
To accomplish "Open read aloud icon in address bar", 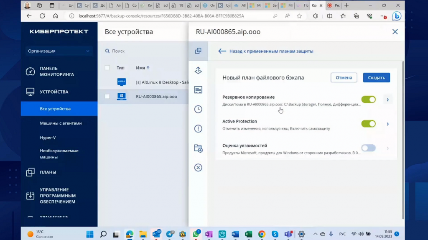I will coord(287,16).
